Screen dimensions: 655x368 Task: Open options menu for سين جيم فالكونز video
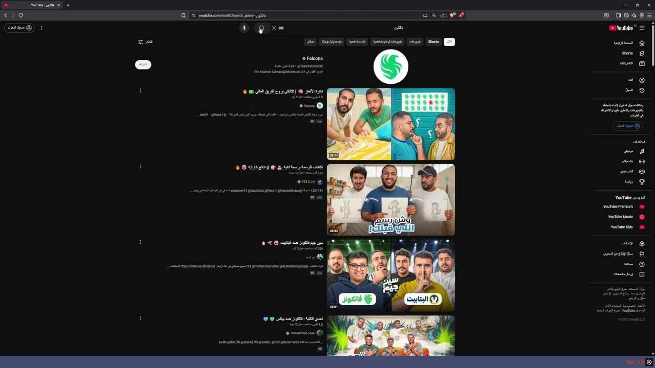click(x=140, y=242)
